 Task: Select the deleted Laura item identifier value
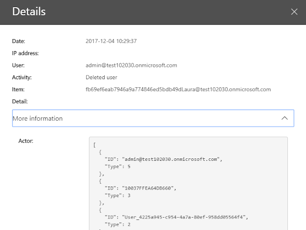click(x=178, y=89)
